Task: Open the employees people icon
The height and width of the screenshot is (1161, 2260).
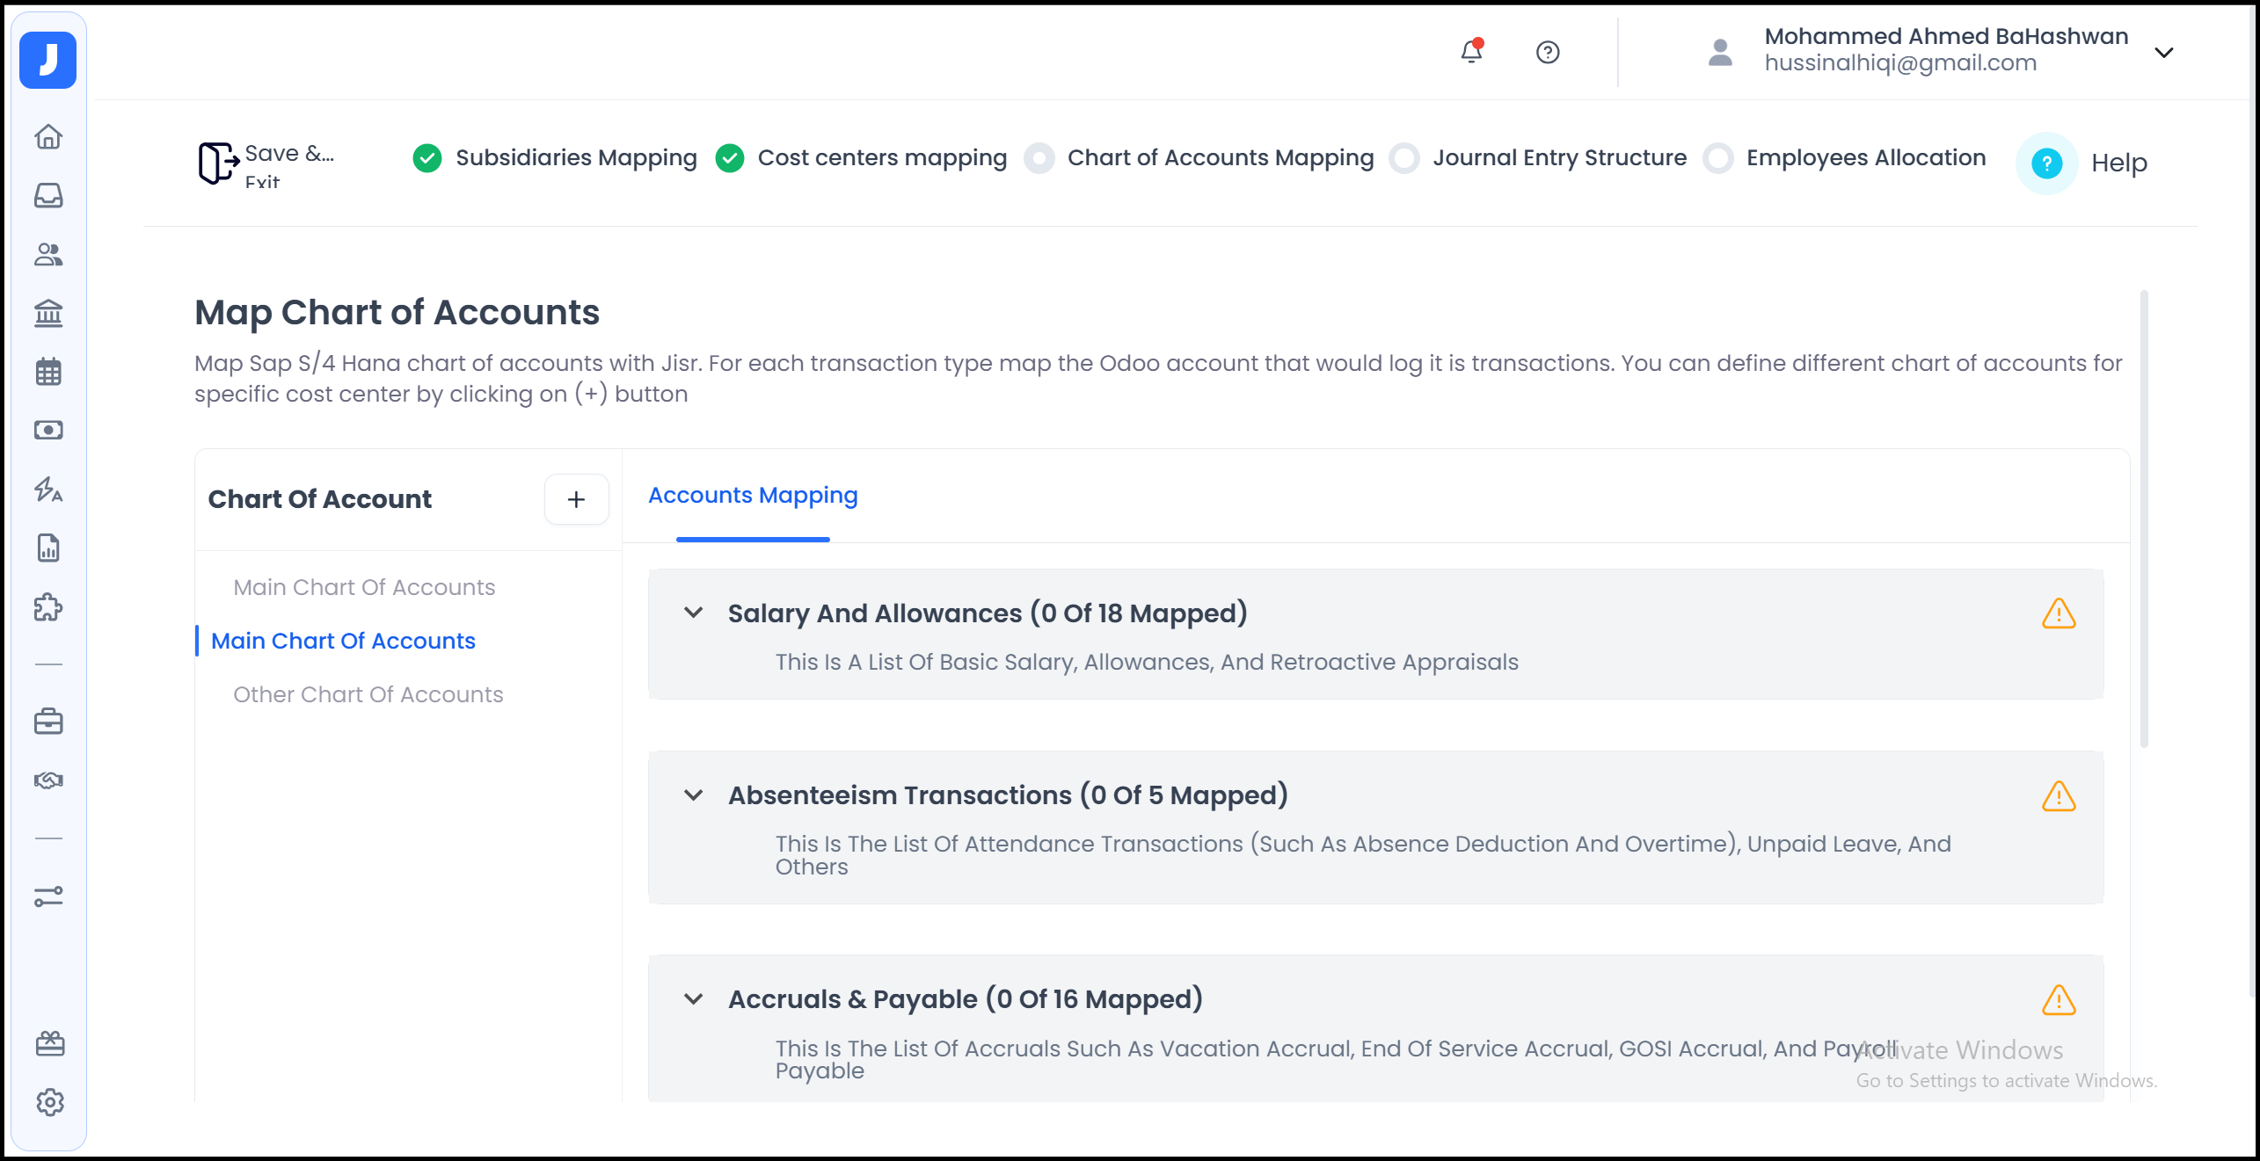Action: click(x=48, y=254)
